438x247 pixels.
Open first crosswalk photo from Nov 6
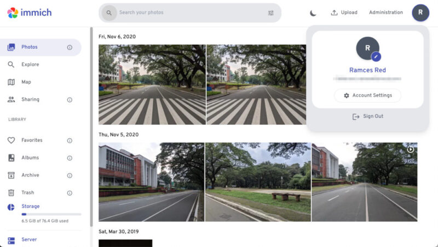point(152,85)
